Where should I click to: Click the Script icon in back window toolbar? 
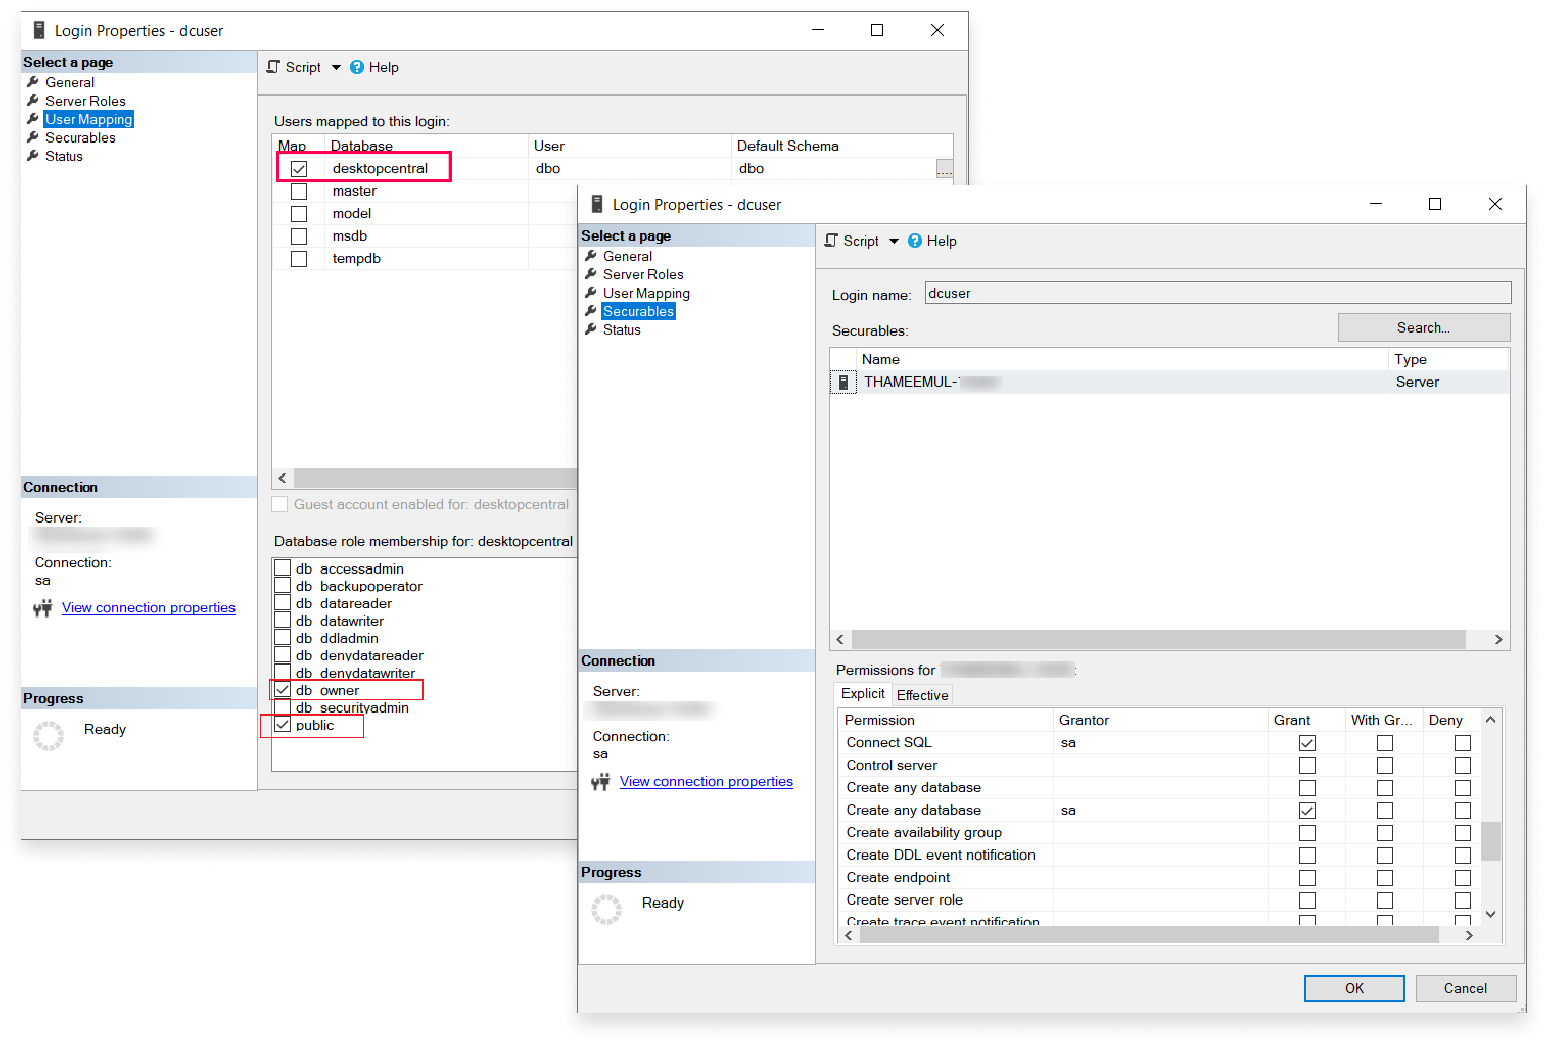coord(273,67)
